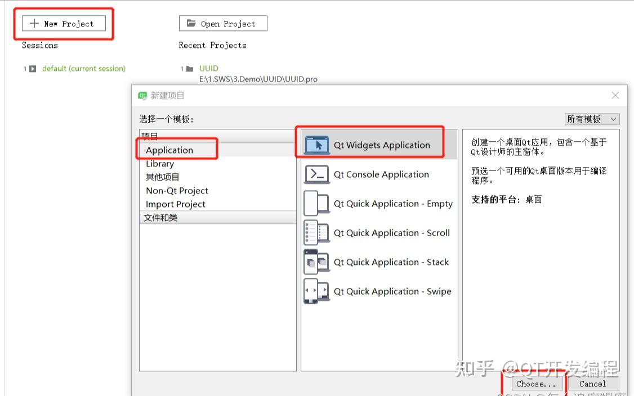Click the folder icon on Open Project
Viewport: 634px width, 396px height.
click(x=191, y=24)
